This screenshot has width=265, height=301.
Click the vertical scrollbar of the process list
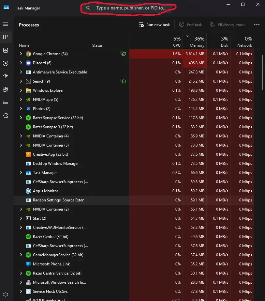click(263, 72)
